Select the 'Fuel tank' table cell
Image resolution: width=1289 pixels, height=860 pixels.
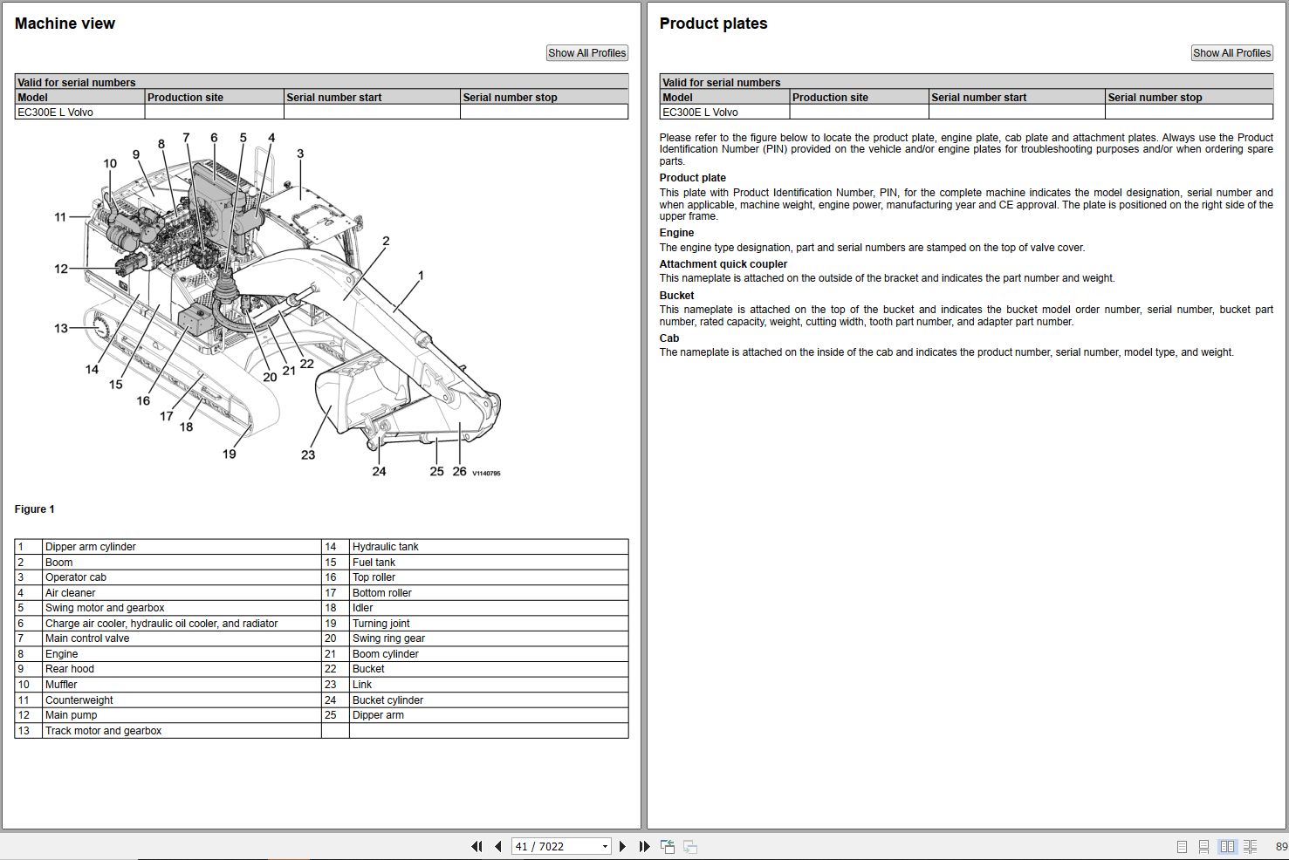(489, 563)
